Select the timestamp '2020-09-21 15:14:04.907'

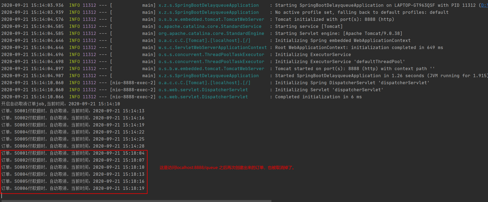[33, 76]
